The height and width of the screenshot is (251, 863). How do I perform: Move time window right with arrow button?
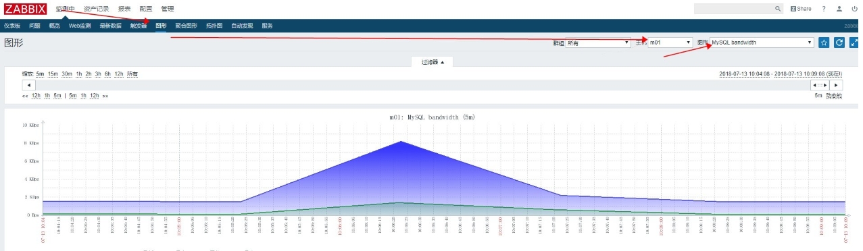837,85
